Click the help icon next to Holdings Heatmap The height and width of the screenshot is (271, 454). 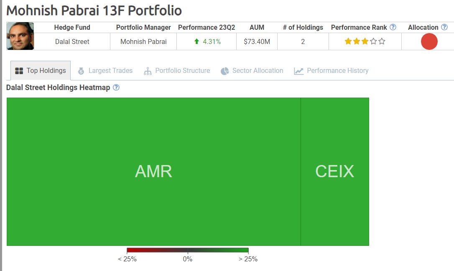click(116, 88)
